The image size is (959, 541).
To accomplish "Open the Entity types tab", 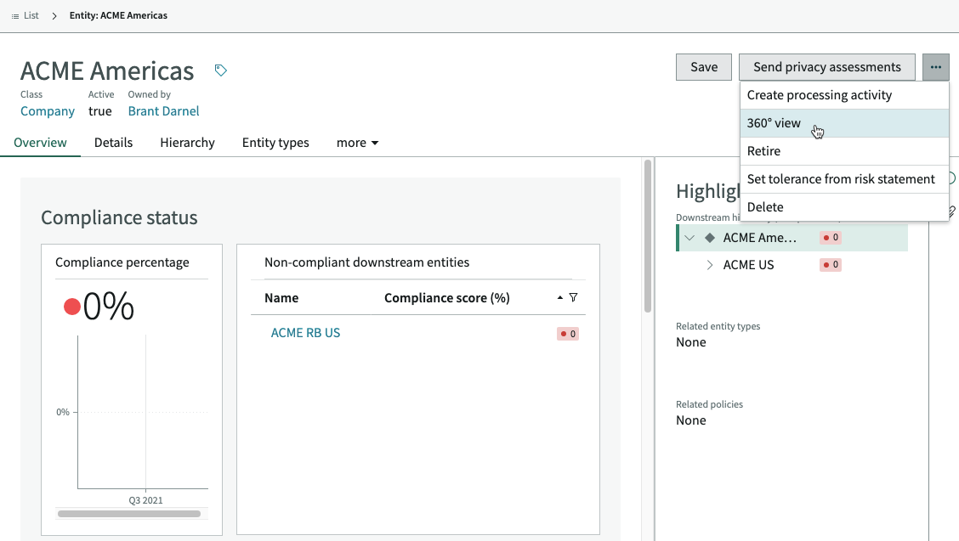I will click(275, 143).
